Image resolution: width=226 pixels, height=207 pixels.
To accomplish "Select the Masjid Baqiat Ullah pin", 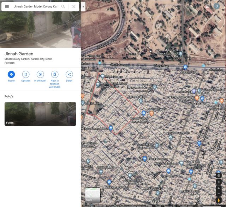I will pyautogui.click(x=171, y=137).
